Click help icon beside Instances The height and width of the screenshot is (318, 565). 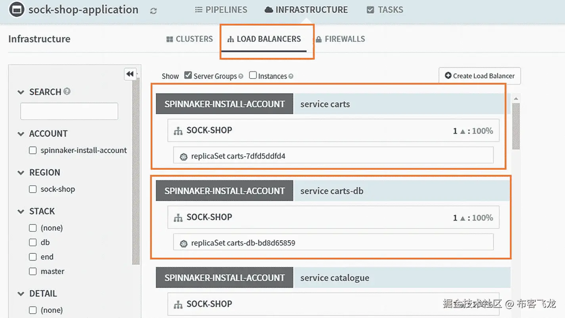(x=291, y=76)
